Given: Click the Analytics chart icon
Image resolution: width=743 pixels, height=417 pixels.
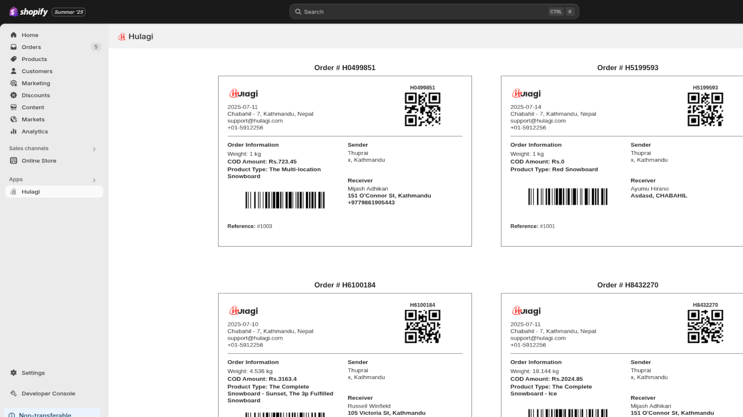Looking at the screenshot, I should (14, 131).
